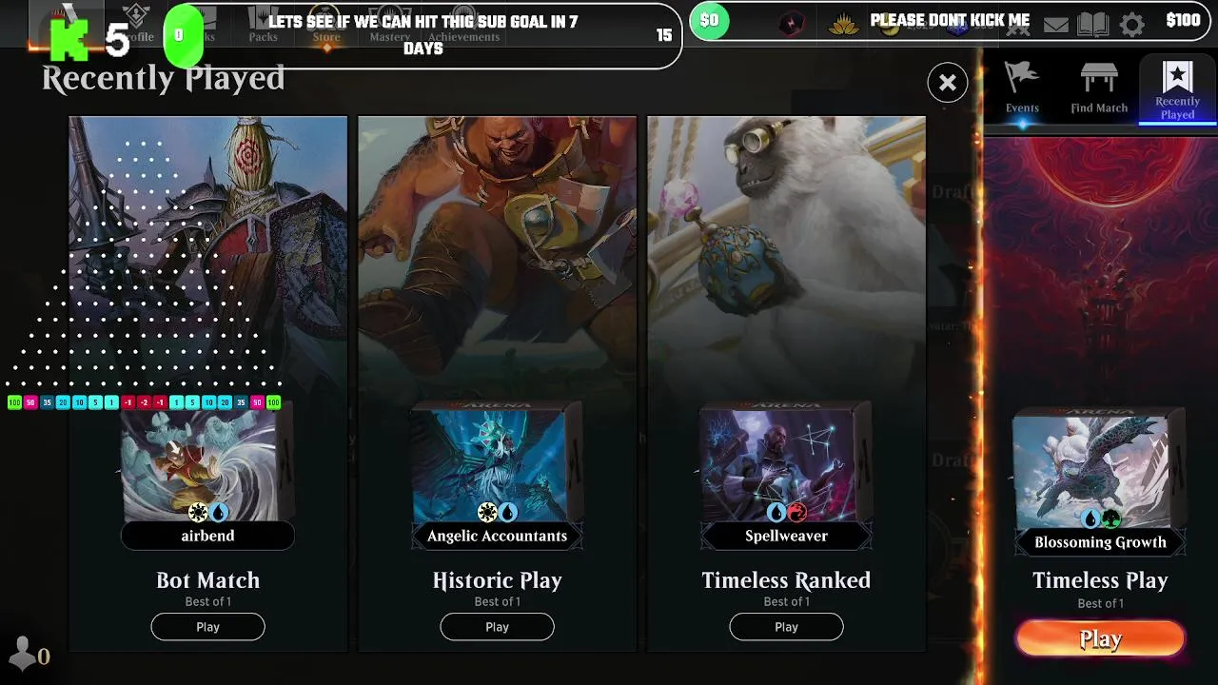Screen dimensions: 1218x685
Task: Select the Angelic Accountants deck box
Action: point(497,466)
